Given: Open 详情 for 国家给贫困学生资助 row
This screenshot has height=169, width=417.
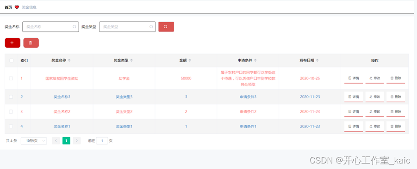Looking at the screenshot, I should tap(354, 78).
